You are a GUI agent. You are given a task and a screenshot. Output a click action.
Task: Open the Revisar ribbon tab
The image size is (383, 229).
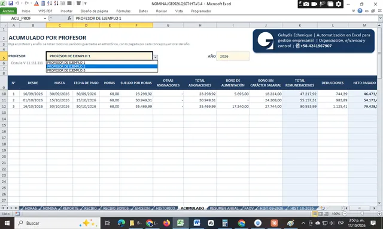point(162,11)
